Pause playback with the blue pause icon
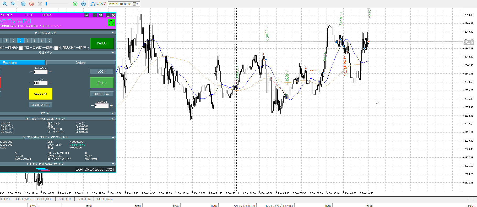 (x=23, y=4)
